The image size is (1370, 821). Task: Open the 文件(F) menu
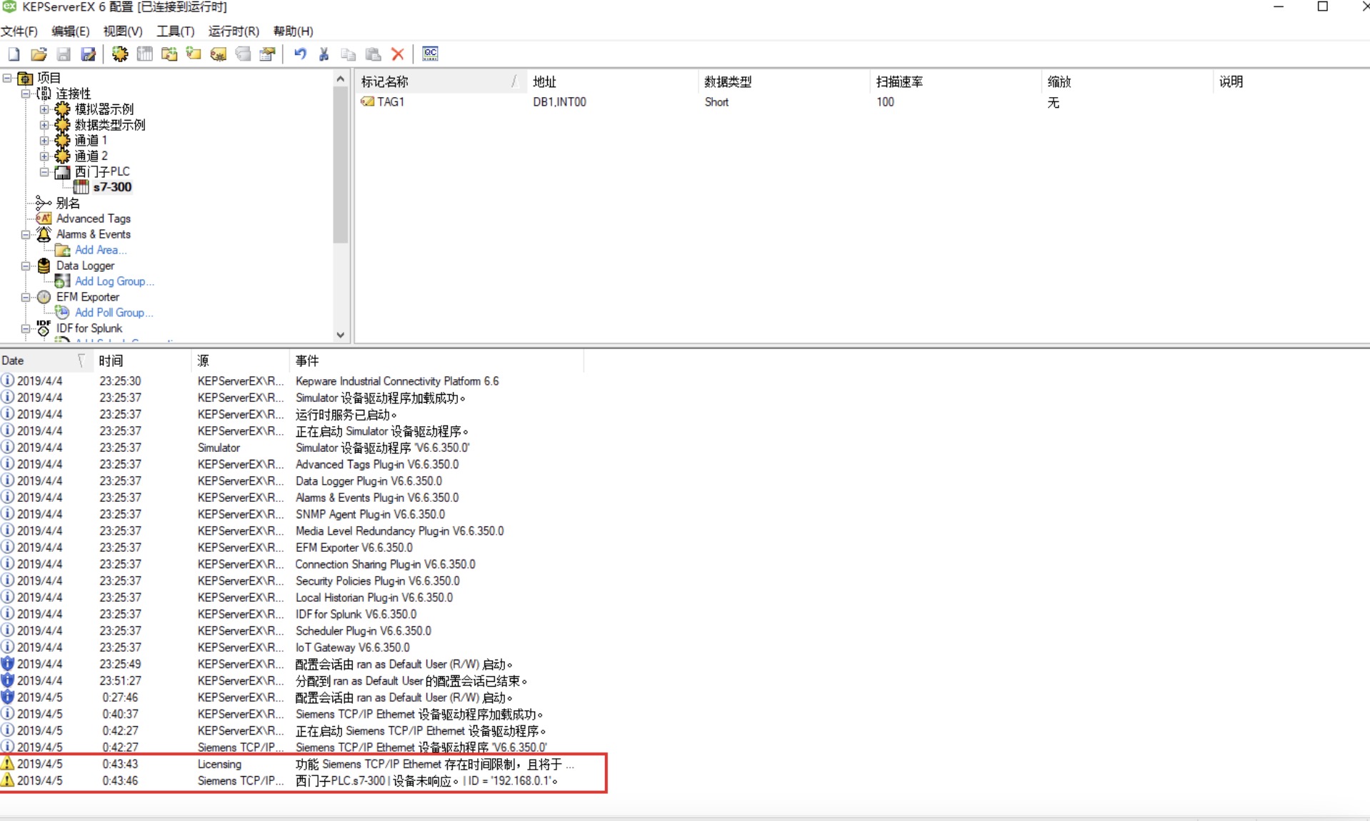[19, 31]
